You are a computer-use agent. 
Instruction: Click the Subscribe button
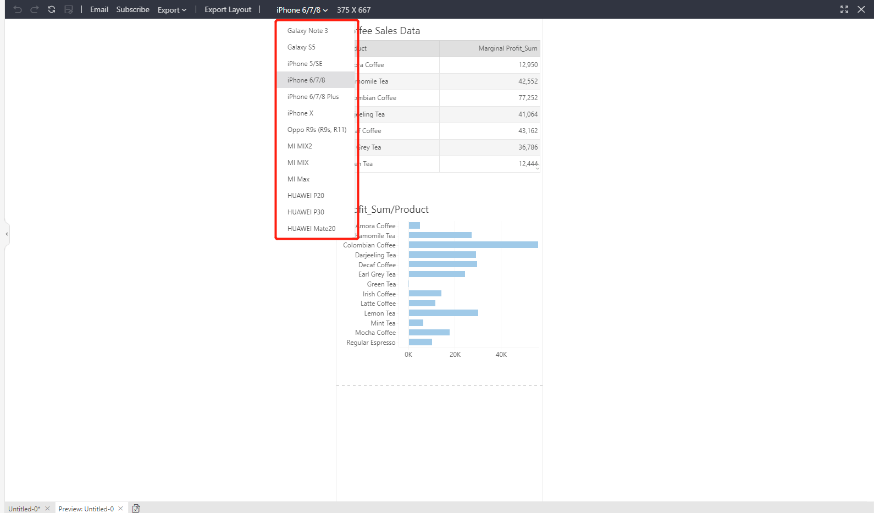tap(132, 9)
